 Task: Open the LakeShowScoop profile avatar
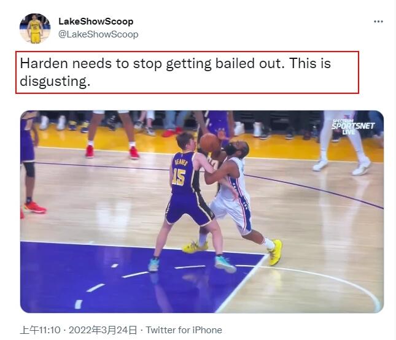click(35, 28)
